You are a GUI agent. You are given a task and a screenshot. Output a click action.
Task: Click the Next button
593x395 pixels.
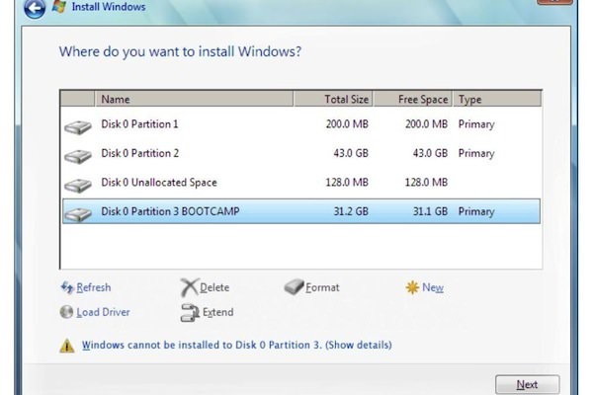(x=527, y=384)
